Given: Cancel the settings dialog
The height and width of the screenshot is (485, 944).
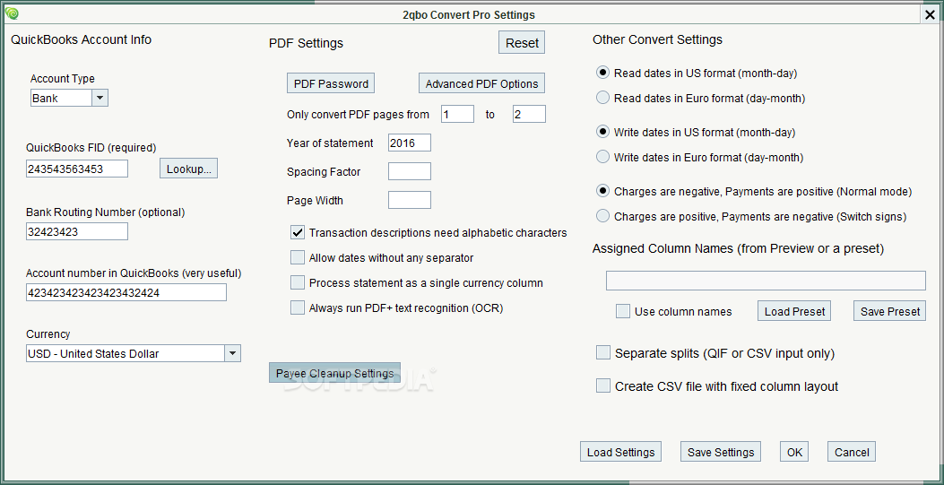Looking at the screenshot, I should click(852, 452).
